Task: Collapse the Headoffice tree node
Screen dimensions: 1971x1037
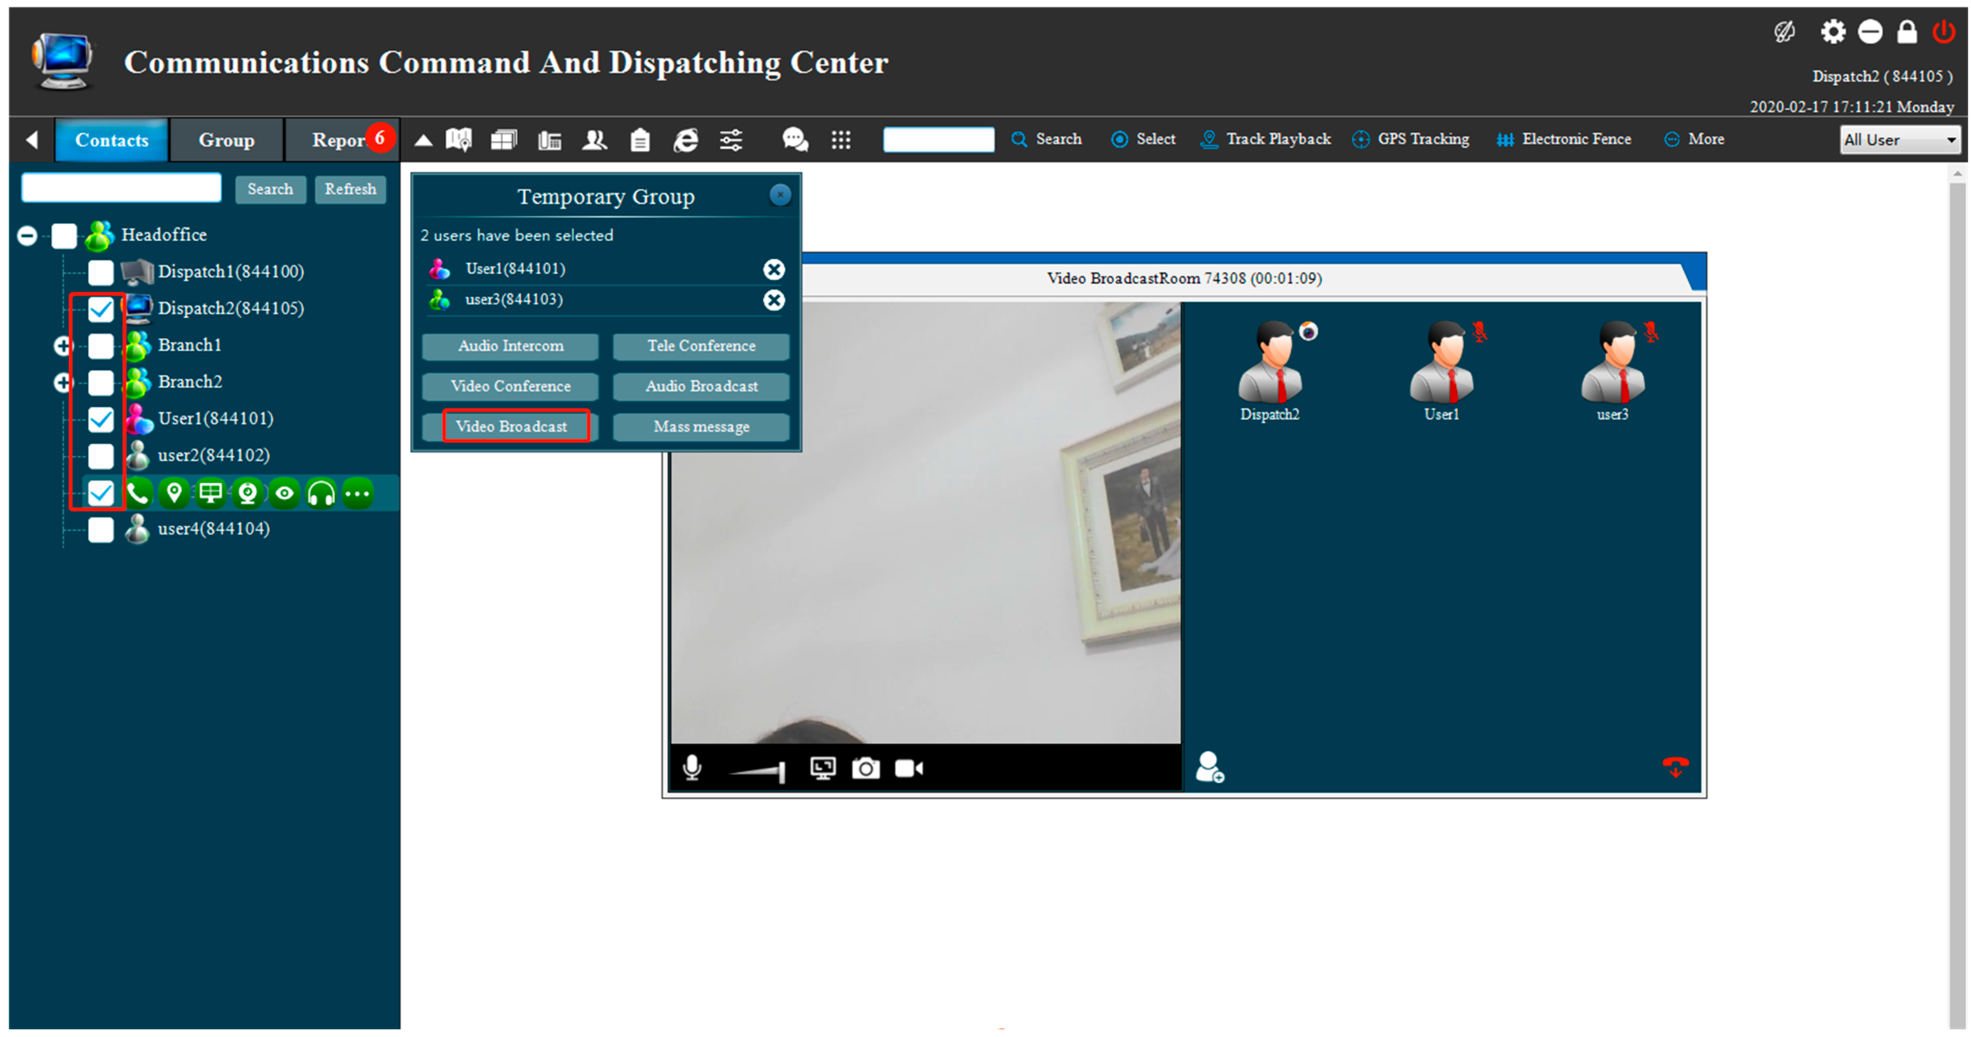Action: point(28,235)
